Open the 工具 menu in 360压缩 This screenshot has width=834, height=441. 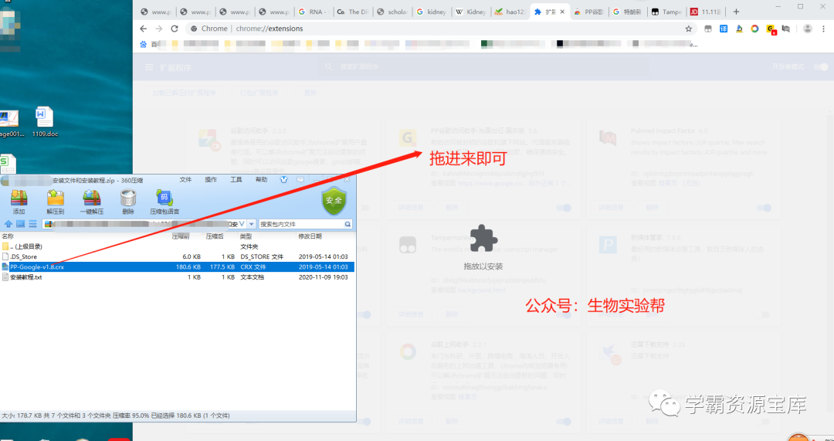pos(236,180)
